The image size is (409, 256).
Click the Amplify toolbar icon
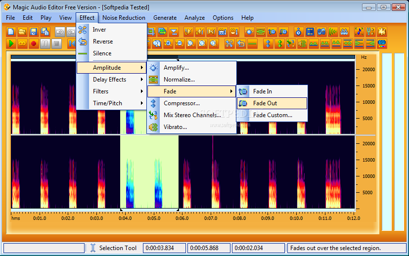249,32
